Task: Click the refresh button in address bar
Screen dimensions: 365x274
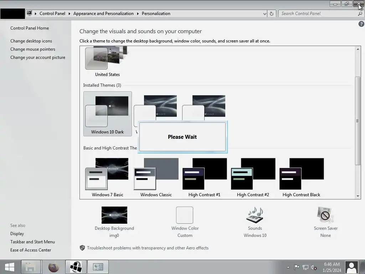Action: 271,14
